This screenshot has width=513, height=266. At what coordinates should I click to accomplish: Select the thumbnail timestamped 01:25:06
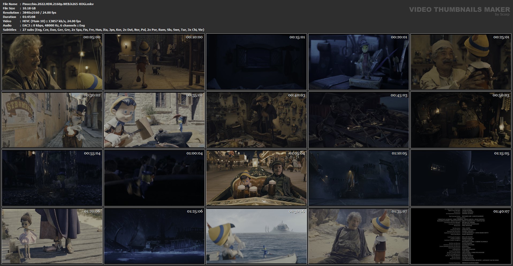click(x=154, y=236)
